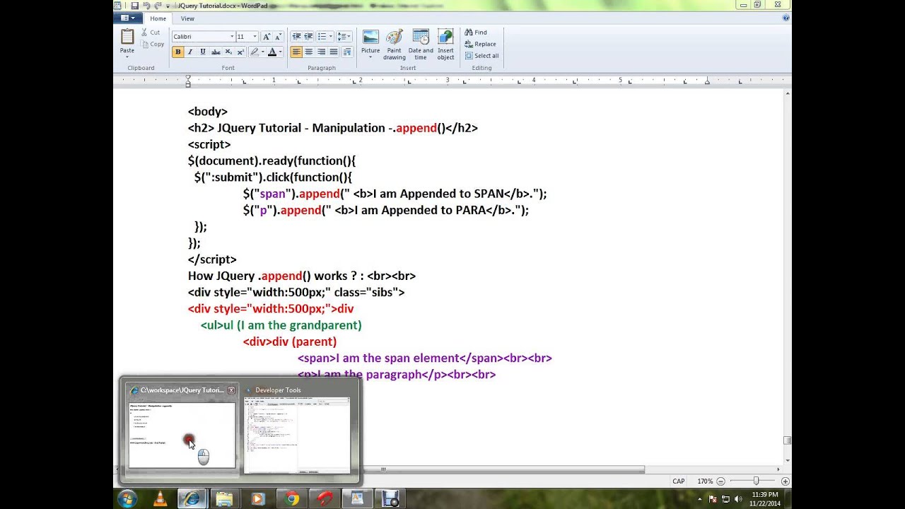Viewport: 905px width, 509px height.
Task: Open the Developer Tools preview thumbnail
Action: click(296, 435)
